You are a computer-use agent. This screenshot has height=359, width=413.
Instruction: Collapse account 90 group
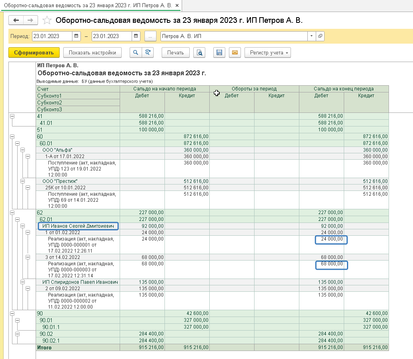[x=12, y=313]
